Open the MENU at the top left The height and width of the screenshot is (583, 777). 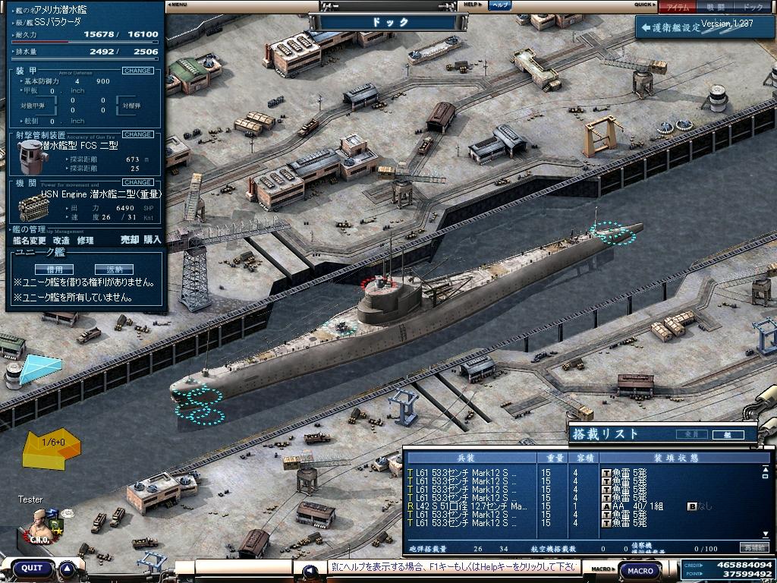(177, 5)
